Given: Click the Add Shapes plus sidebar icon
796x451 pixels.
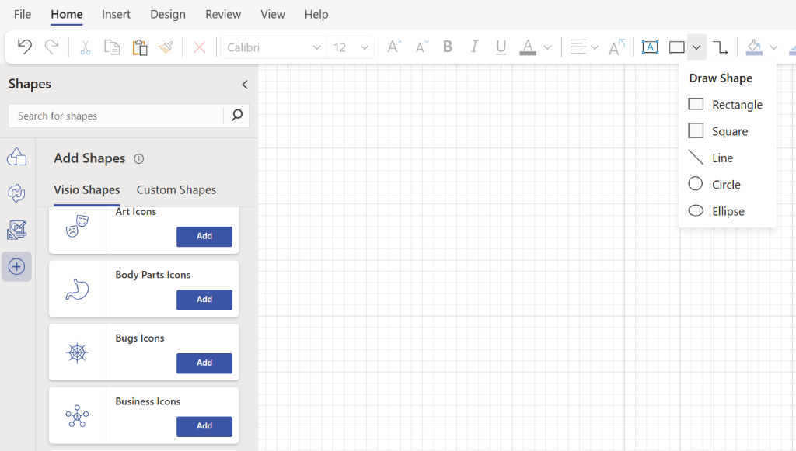Looking at the screenshot, I should click(x=17, y=266).
